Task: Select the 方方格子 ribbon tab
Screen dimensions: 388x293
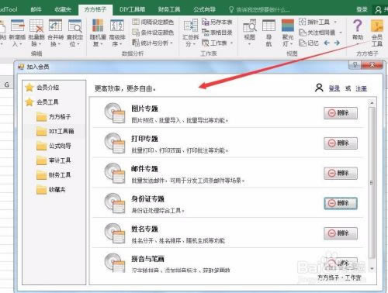Action: click(95, 9)
